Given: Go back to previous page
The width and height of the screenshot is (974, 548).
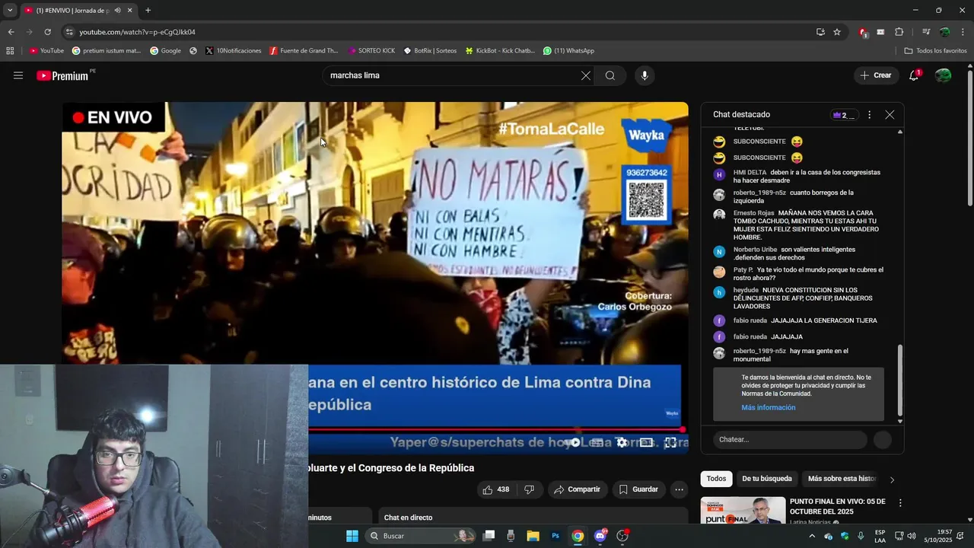Looking at the screenshot, I should tap(11, 32).
